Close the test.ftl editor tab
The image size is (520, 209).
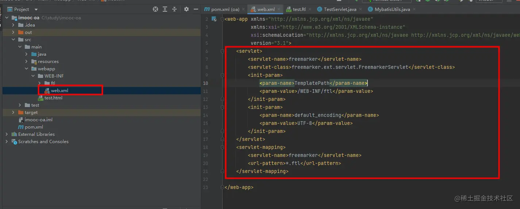click(x=310, y=9)
